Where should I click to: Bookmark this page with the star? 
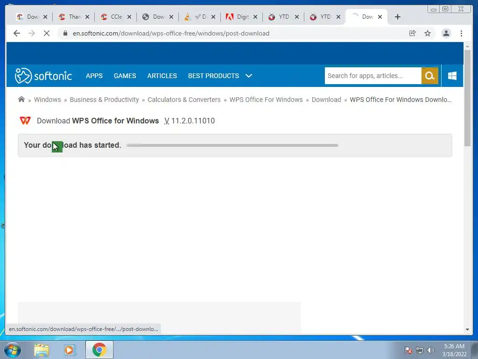point(428,33)
